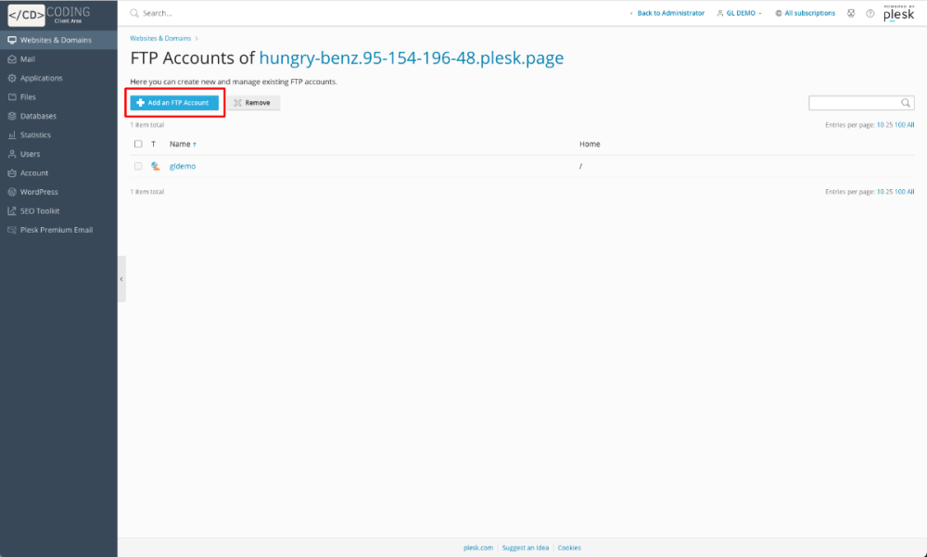Viewport: 927px width, 557px height.
Task: Tick the select-all checkbox in table header
Action: 138,145
